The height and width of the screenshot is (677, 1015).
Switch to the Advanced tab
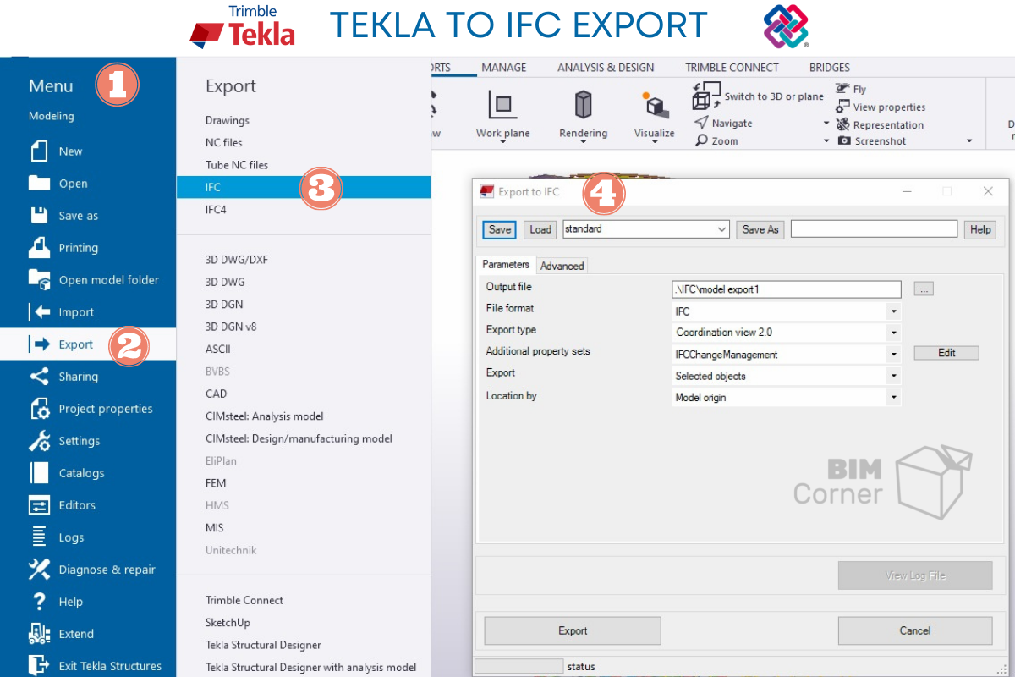pos(562,266)
